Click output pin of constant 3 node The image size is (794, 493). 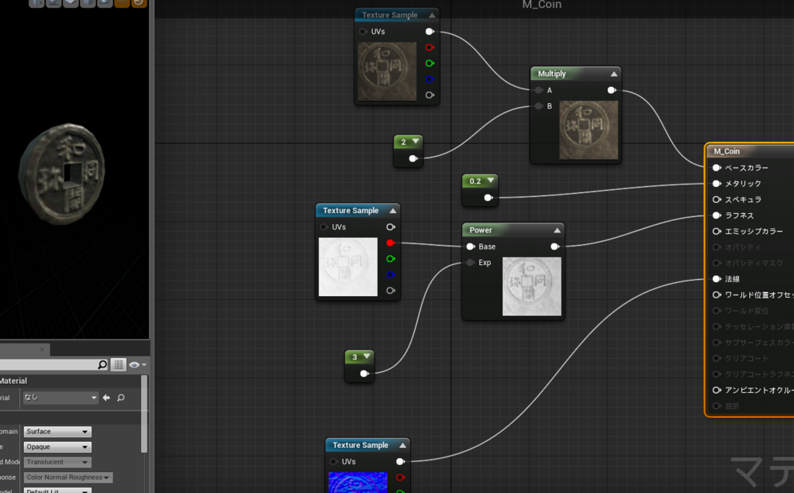[364, 374]
